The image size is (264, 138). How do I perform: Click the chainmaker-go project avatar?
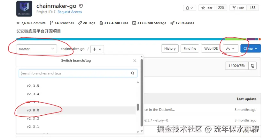click(x=24, y=9)
